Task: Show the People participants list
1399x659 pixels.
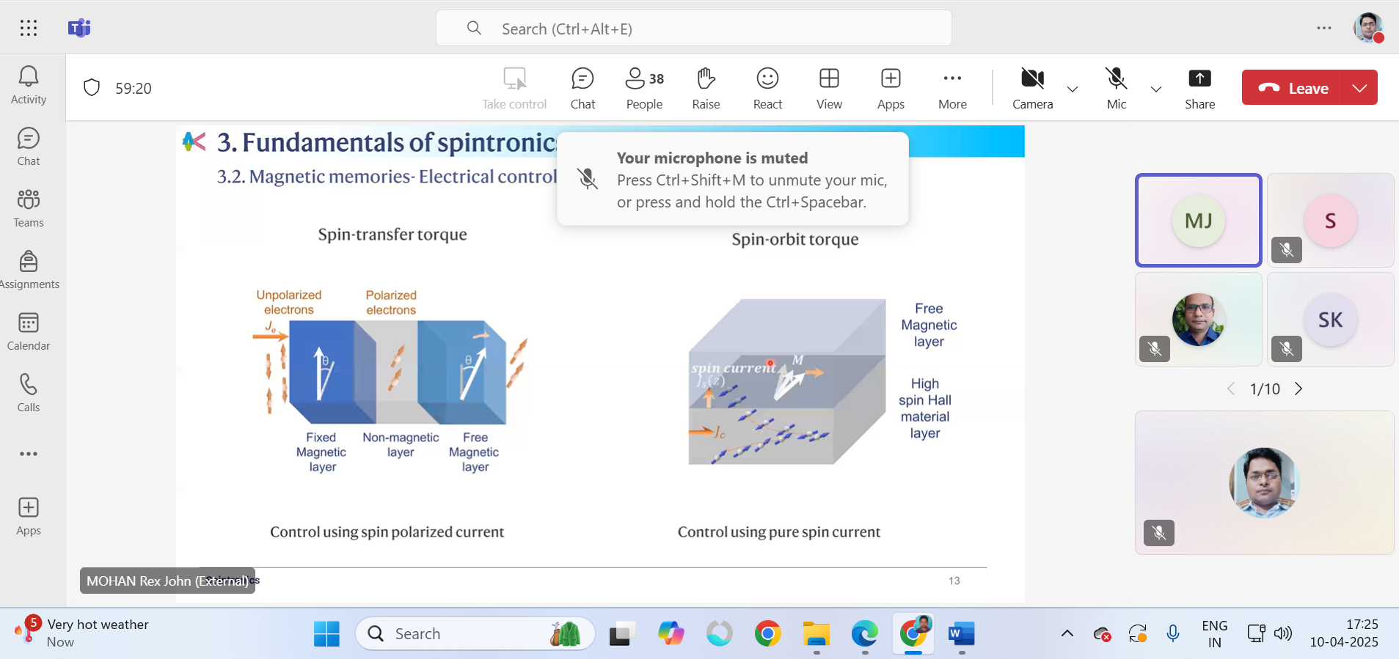Action: point(644,88)
